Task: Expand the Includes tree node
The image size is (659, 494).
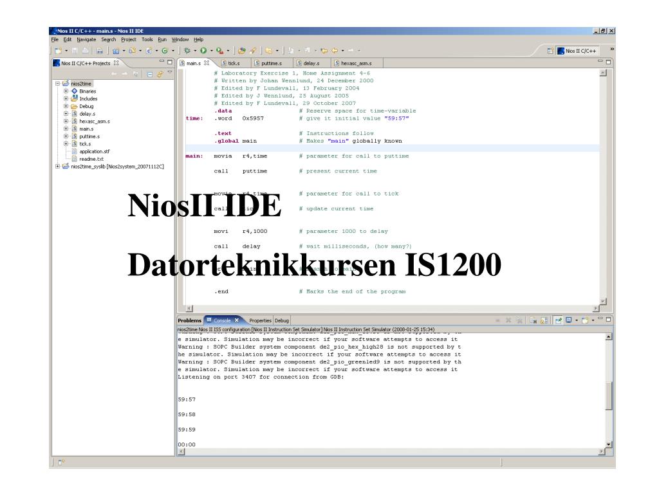Action: (x=66, y=98)
